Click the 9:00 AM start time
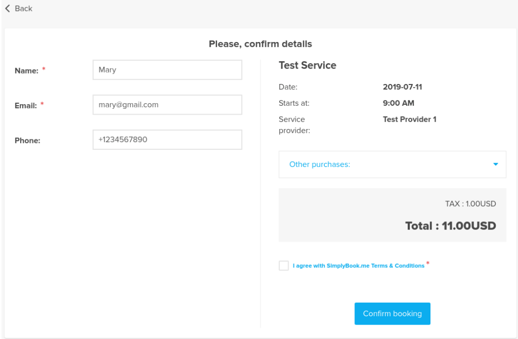The image size is (518, 339). tap(398, 103)
